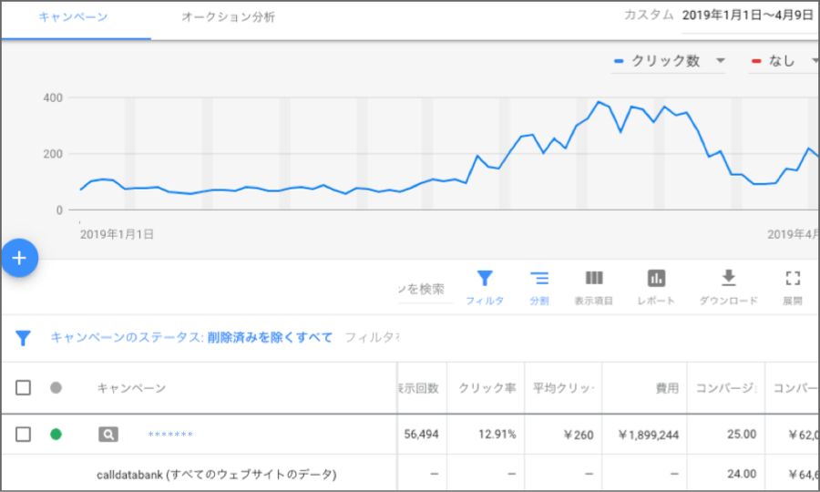This screenshot has height=492, width=820.
Task: Check the first campaign row checkbox
Action: (x=24, y=435)
